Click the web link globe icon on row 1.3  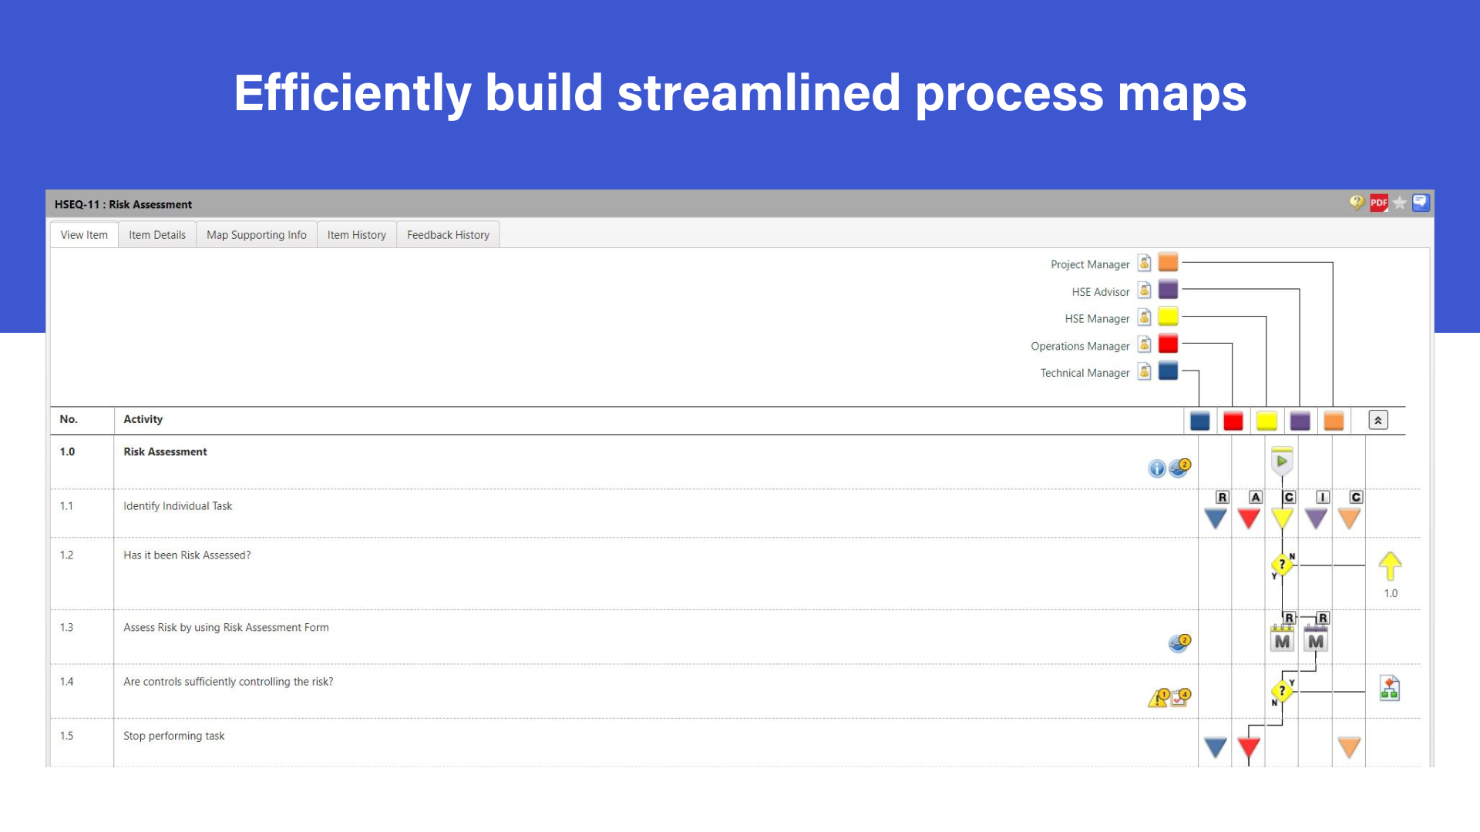pos(1179,644)
